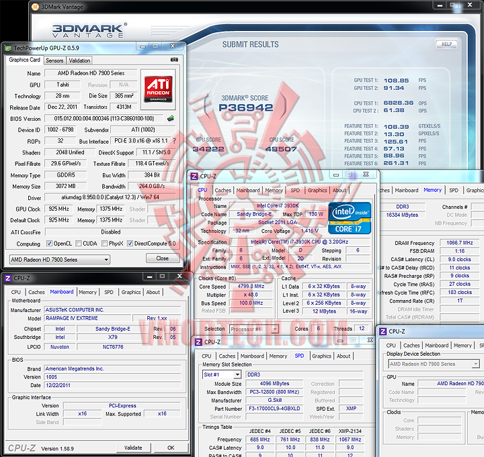Click the Core Voltage value 1.416 V
484x457 pixels.
coord(310,231)
